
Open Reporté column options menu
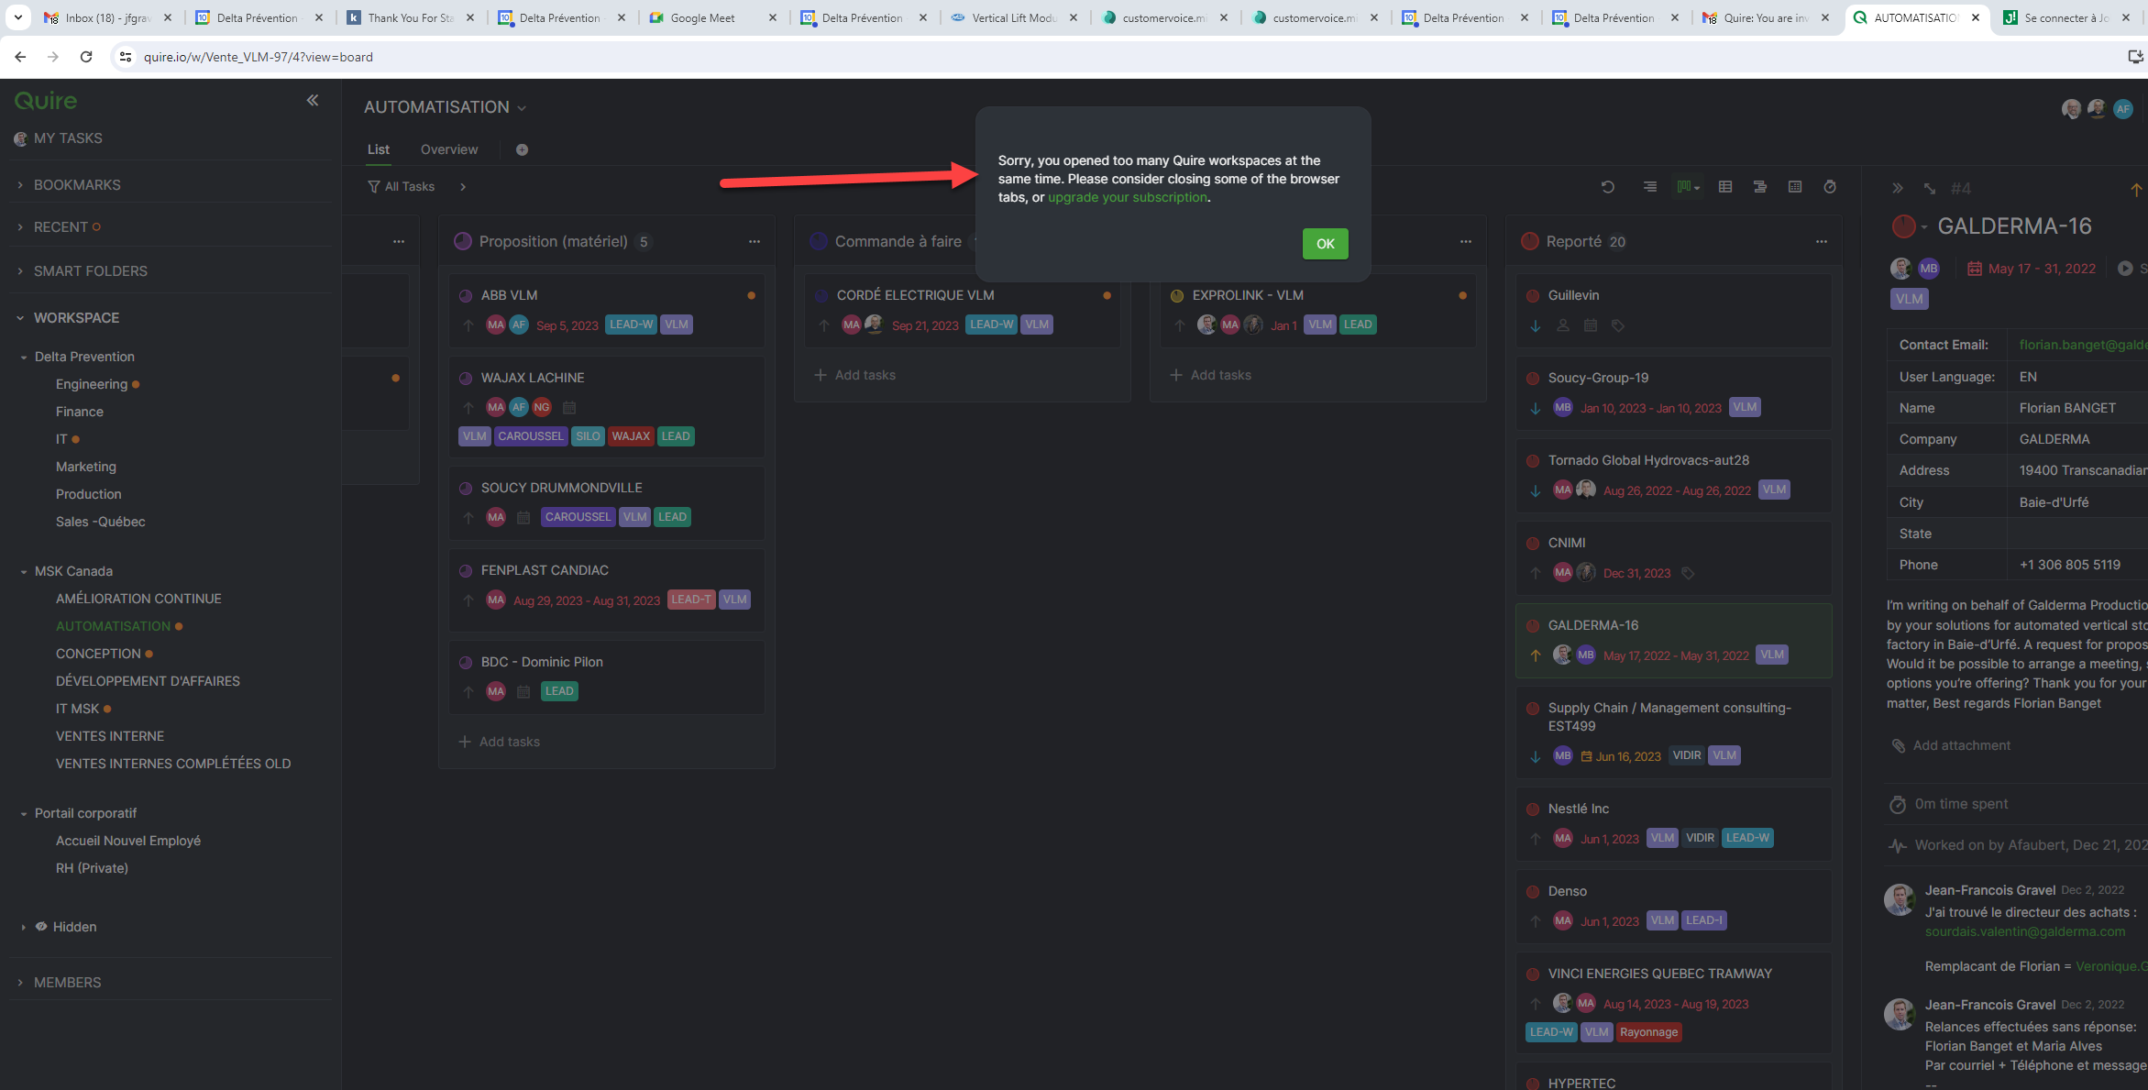click(1822, 242)
